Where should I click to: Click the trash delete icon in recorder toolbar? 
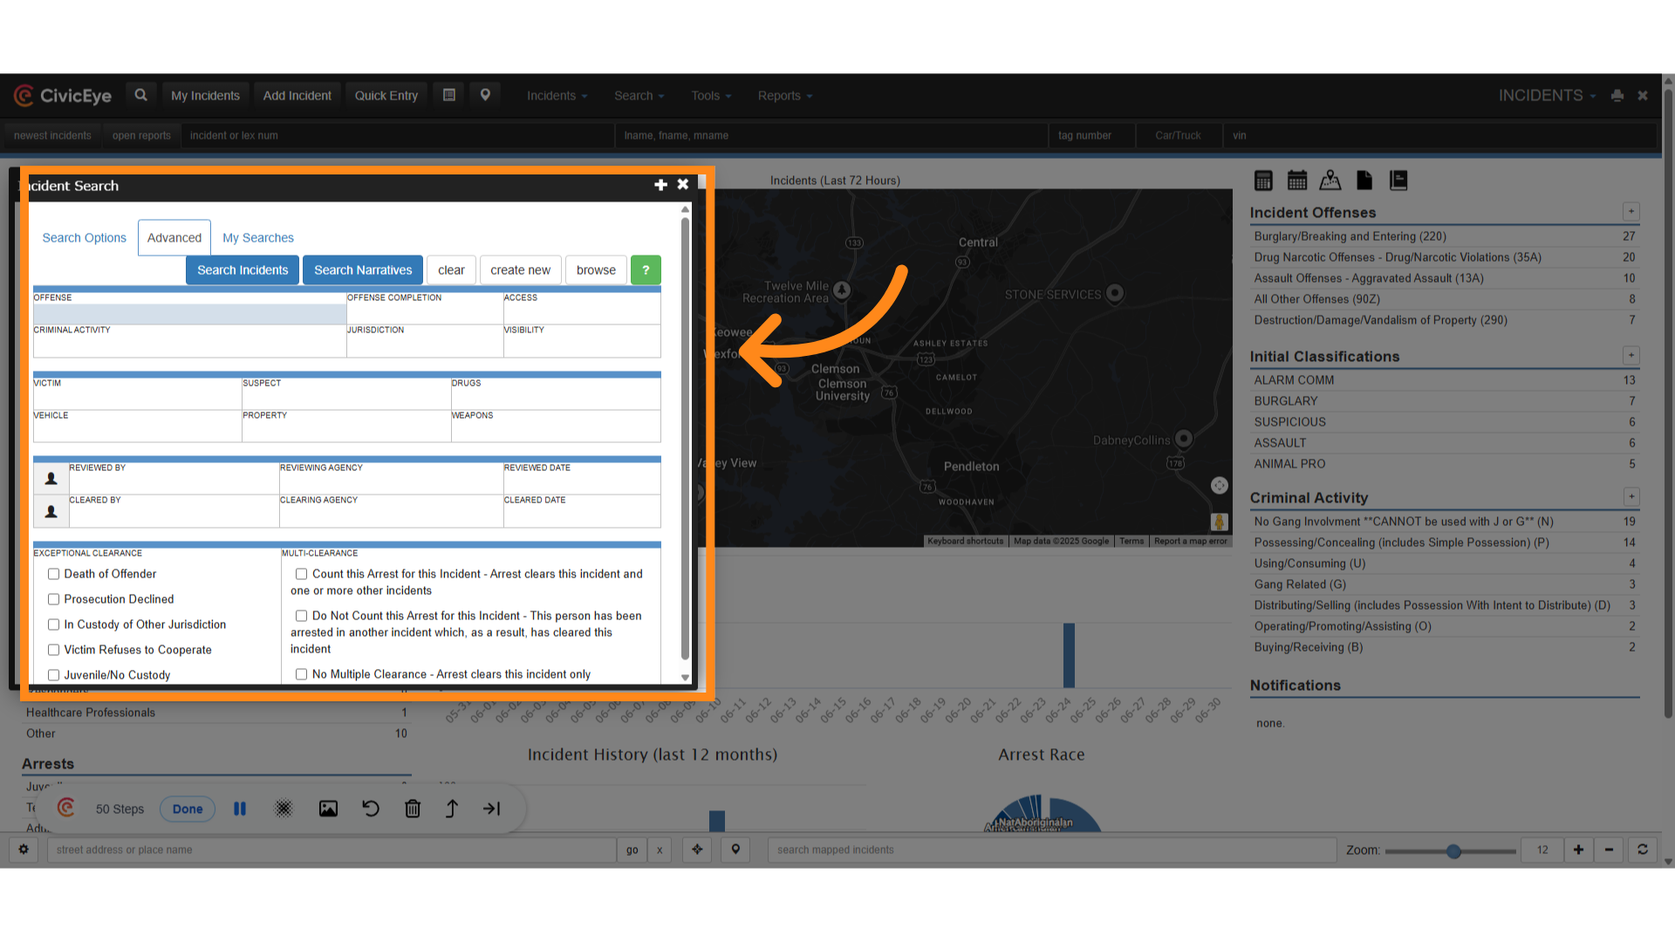pyautogui.click(x=413, y=809)
